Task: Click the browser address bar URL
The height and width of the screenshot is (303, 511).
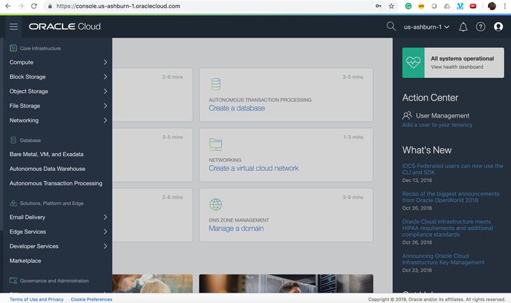Action: coord(118,6)
